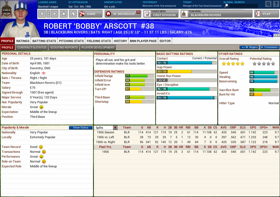Go to the home screen icon
280x197 pixels.
pos(73,14)
